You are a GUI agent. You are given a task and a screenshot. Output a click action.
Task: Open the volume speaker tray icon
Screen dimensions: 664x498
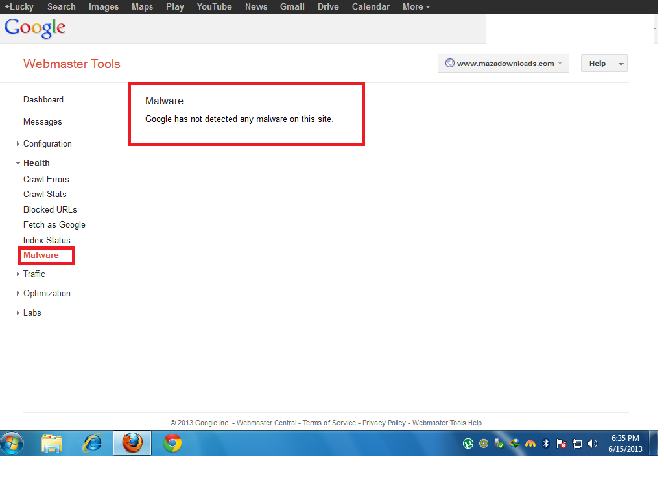[593, 444]
